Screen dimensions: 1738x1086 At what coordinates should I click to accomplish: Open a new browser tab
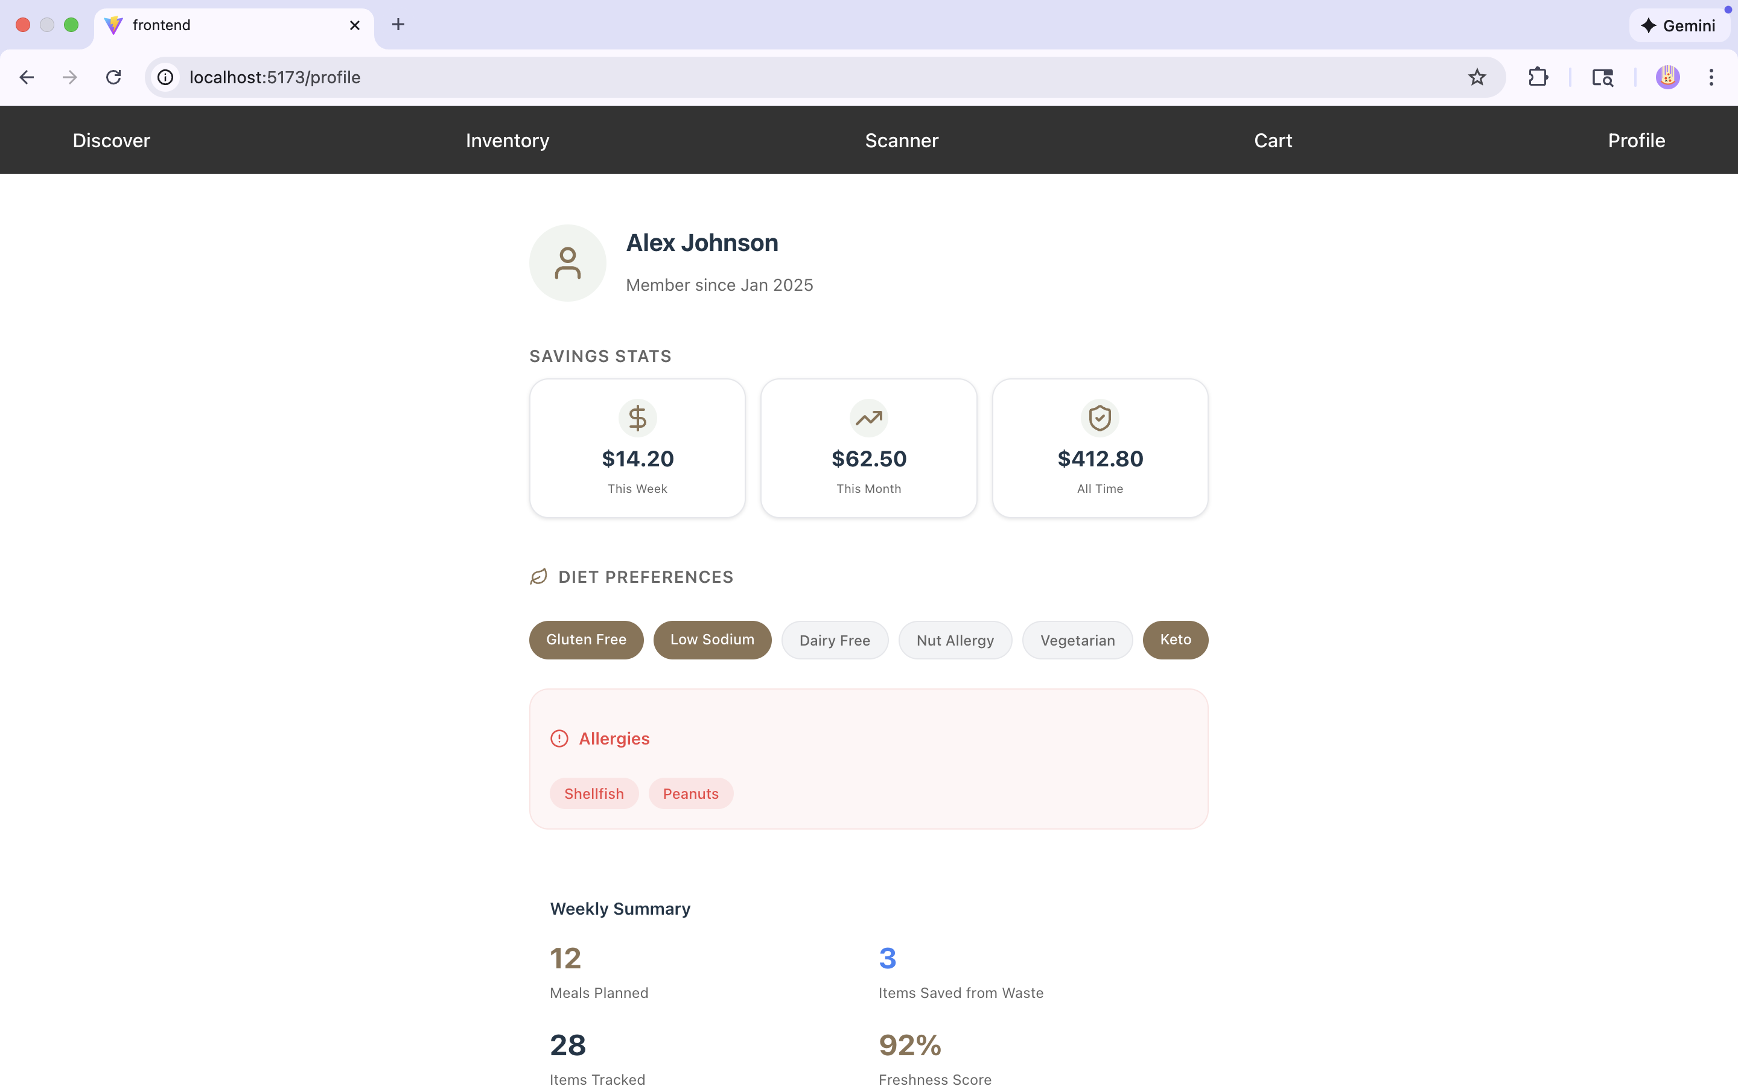(398, 25)
